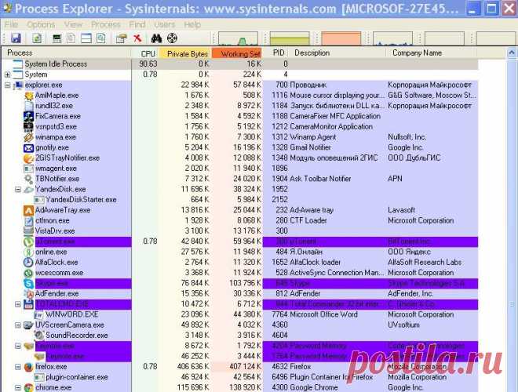Sort by the Description column header
Viewport: 518px width, 392px height.
338,53
